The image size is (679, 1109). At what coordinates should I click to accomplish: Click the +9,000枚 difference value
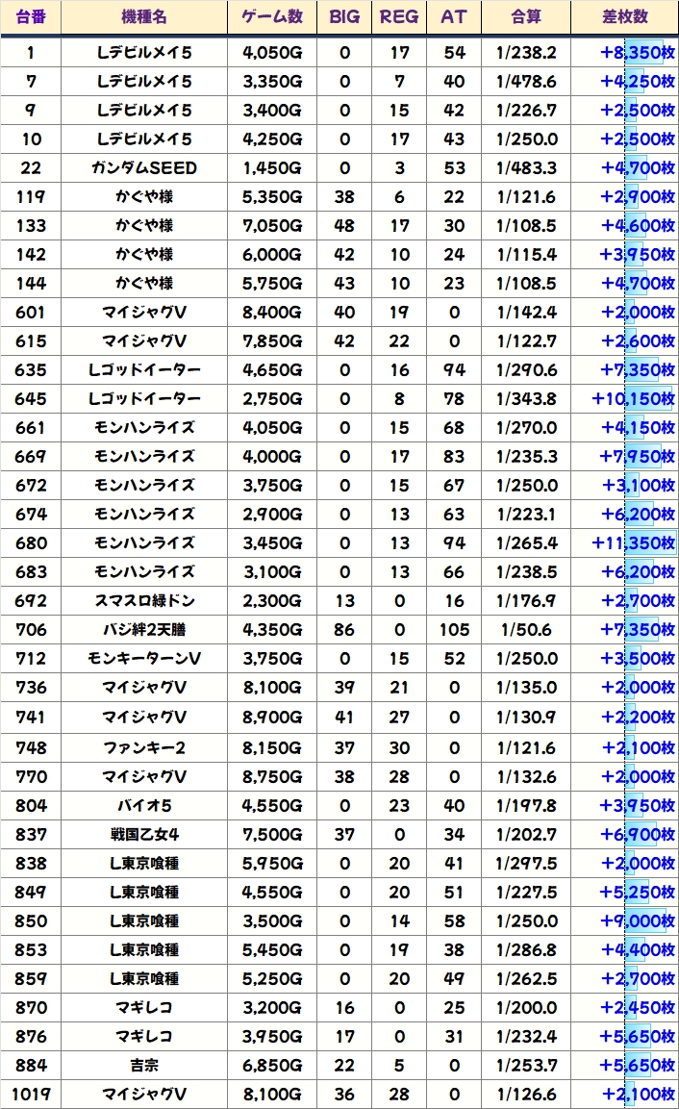coord(638,920)
